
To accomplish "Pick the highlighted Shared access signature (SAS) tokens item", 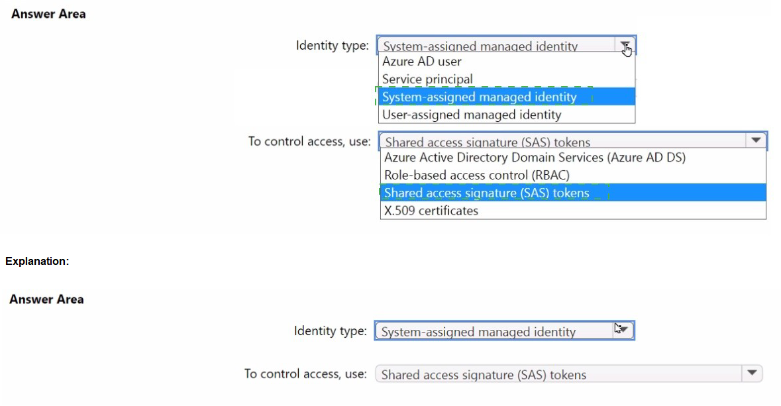I will point(486,193).
